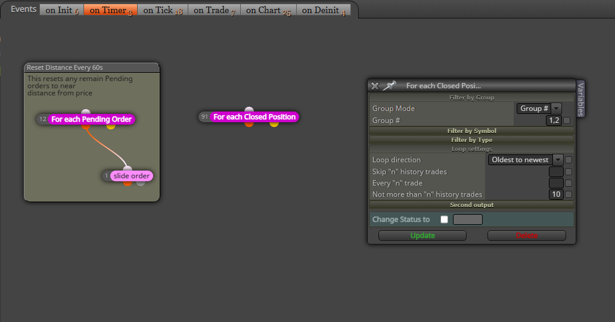Close the For each Closed Position panel
Image resolution: width=615 pixels, height=322 pixels.
[x=375, y=86]
